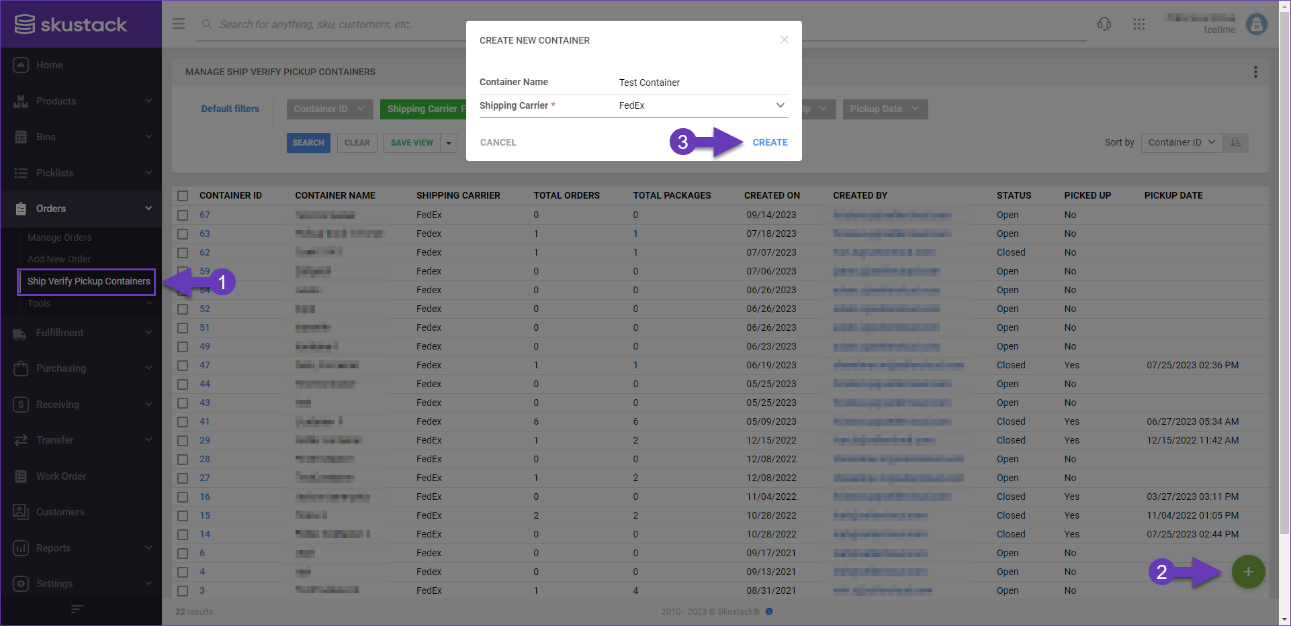Open the support headset icon
The height and width of the screenshot is (626, 1291).
click(x=1104, y=24)
